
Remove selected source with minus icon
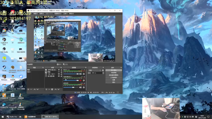[49, 89]
